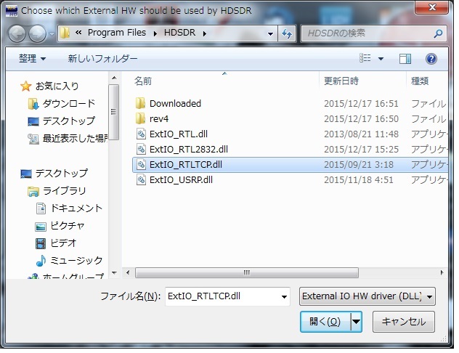Screen dimensions: 459x353
Task: Click date 2015/11/18 4:51 cell
Action: pyautogui.click(x=358, y=179)
